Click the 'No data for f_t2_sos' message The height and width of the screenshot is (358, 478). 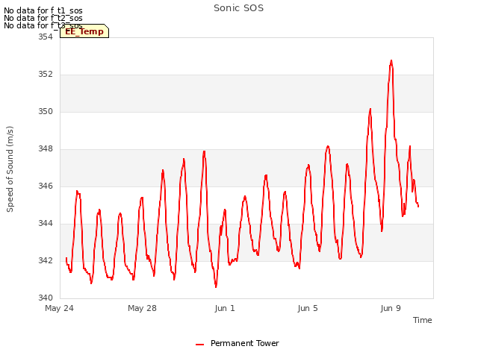pos(43,18)
